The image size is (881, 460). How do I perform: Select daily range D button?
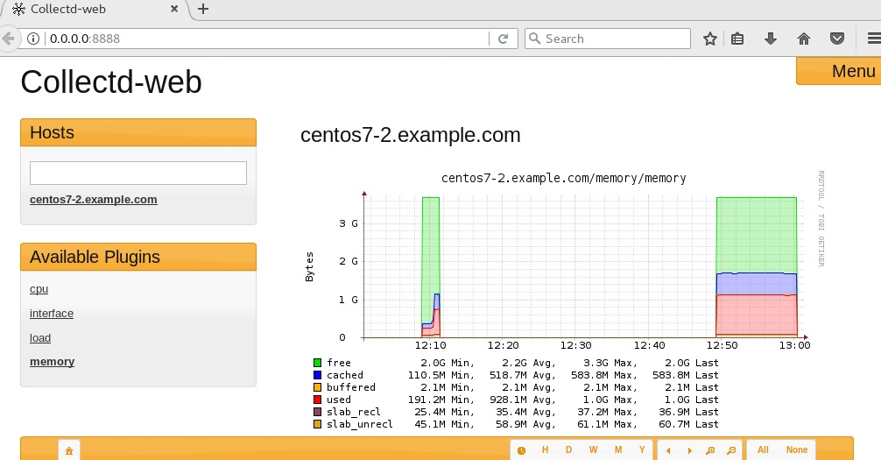(x=568, y=449)
